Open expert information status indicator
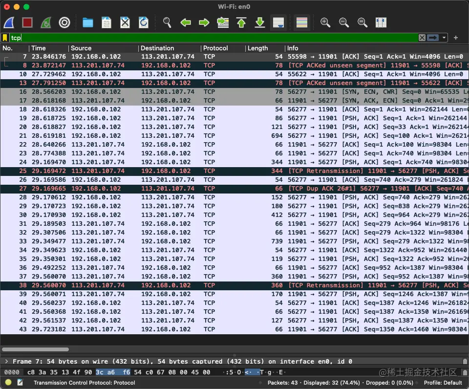This screenshot has height=389, width=469. 8,383
